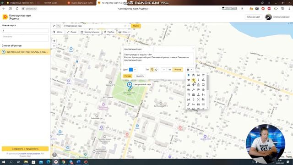Image resolution: width=293 pixels, height=165 pixels.
Task: Choose the running person icon in icon picker
Action: (188, 104)
